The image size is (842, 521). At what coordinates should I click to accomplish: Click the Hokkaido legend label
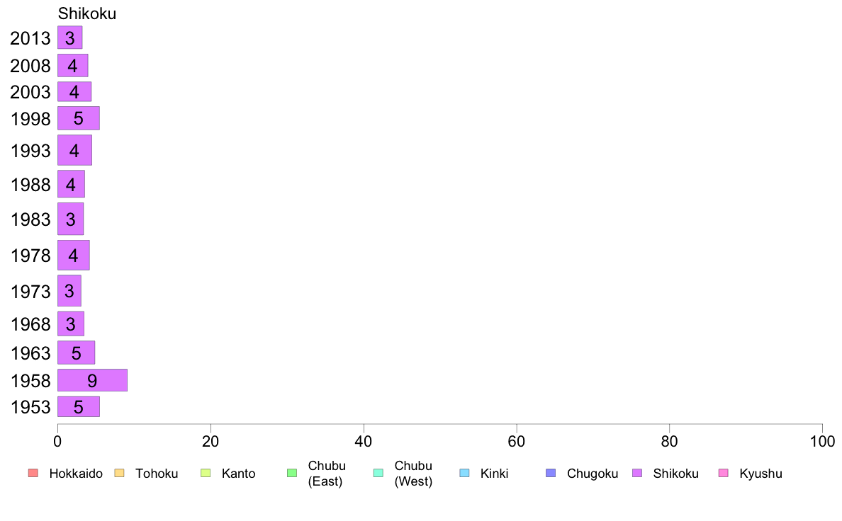coord(76,474)
